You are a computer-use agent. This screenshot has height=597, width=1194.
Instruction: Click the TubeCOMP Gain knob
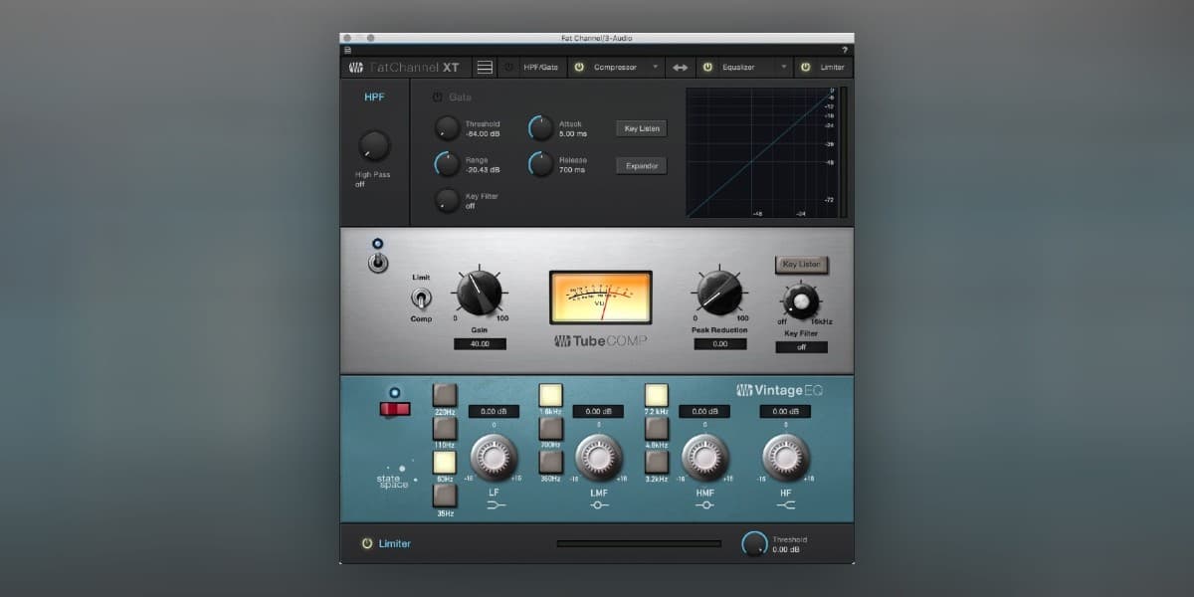pyautogui.click(x=480, y=294)
